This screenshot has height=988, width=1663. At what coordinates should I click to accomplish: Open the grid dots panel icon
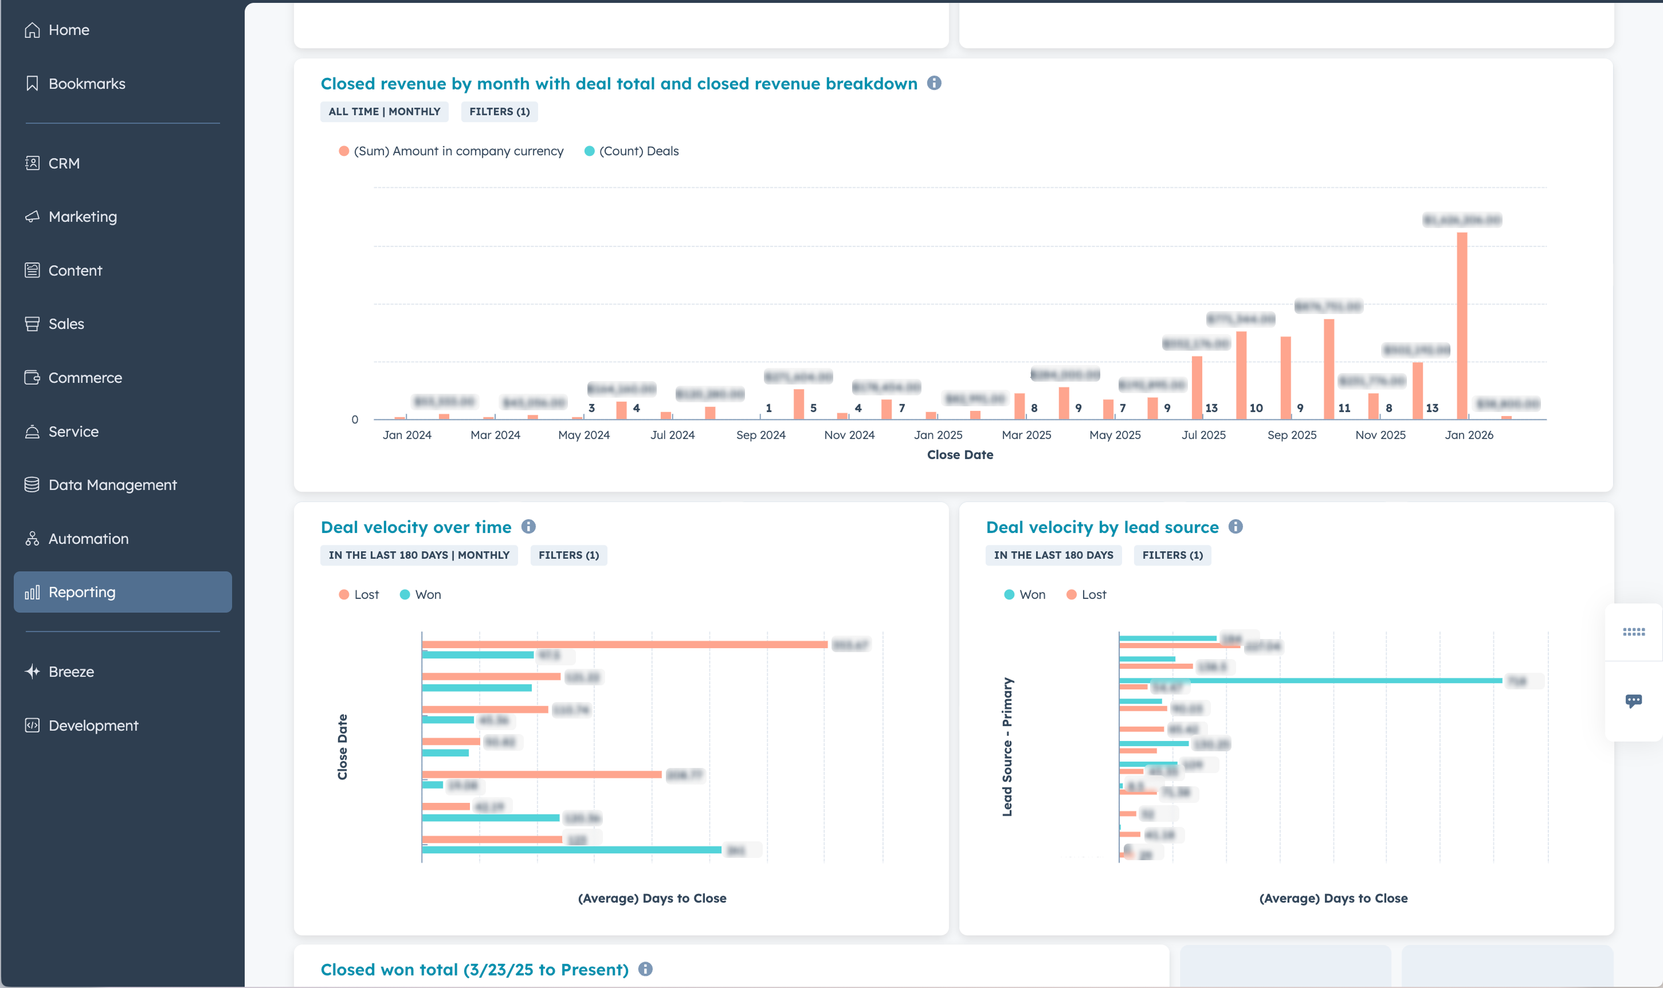point(1633,632)
